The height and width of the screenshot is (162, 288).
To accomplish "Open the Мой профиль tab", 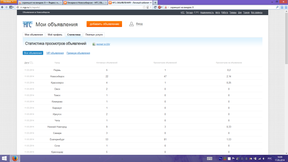I will [55, 35].
